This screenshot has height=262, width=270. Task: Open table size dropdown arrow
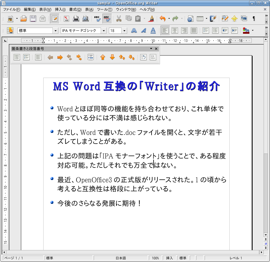tap(206, 18)
